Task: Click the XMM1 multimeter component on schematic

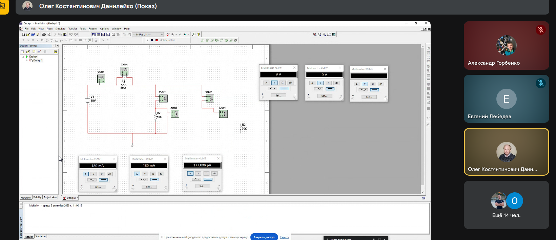Action: point(101,79)
